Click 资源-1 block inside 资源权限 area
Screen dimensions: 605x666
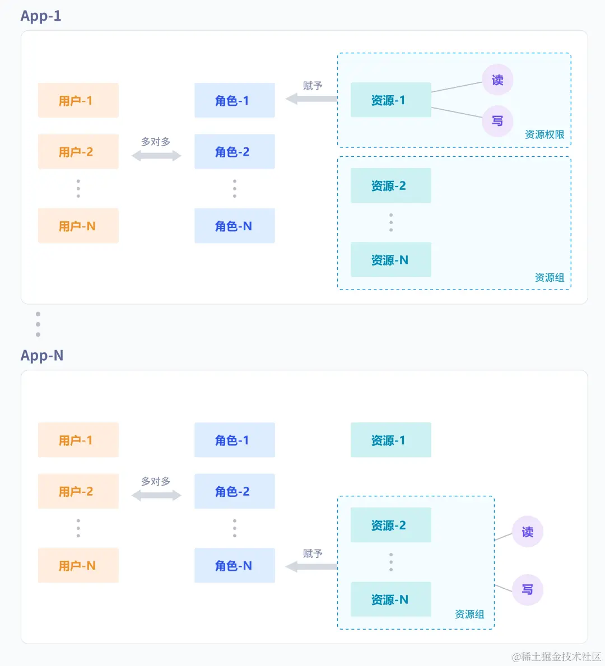click(x=391, y=100)
